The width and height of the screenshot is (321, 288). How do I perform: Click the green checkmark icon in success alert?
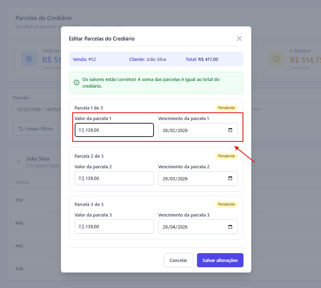76,82
